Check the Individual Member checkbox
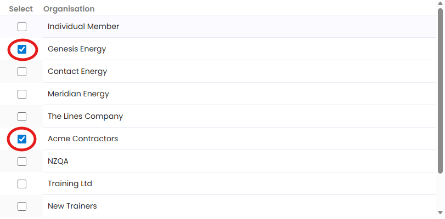This screenshot has height=219, width=445. coord(22,26)
